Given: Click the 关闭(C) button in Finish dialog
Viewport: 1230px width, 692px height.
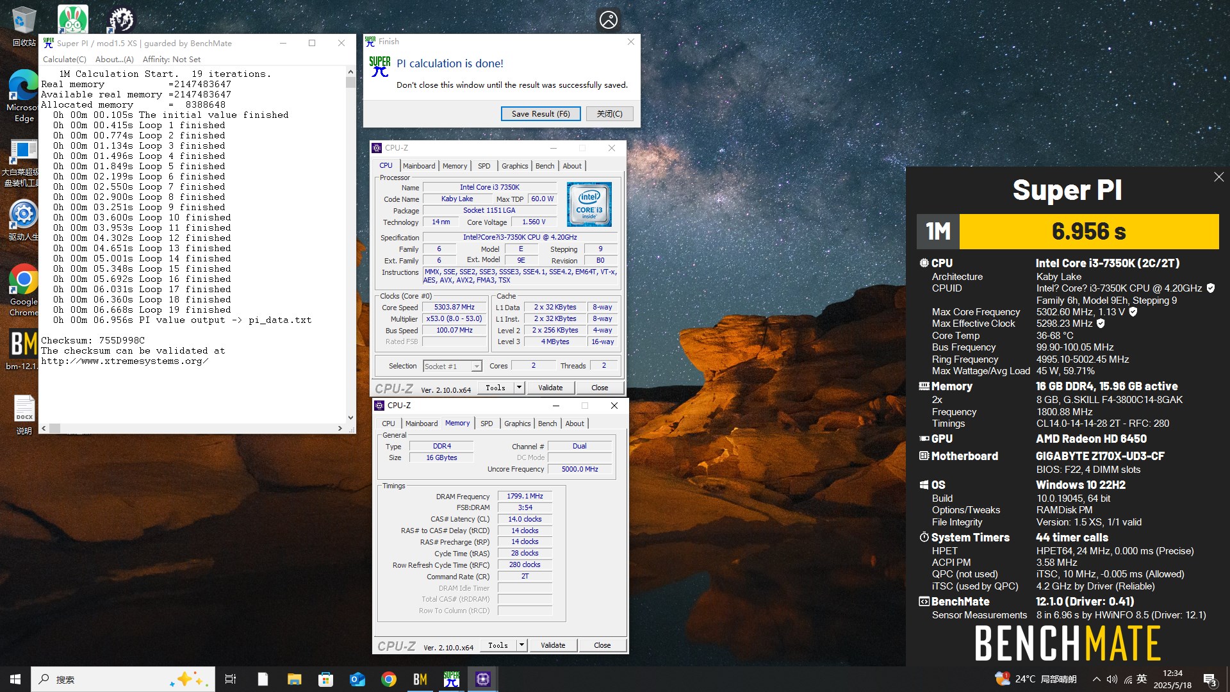Looking at the screenshot, I should point(609,114).
